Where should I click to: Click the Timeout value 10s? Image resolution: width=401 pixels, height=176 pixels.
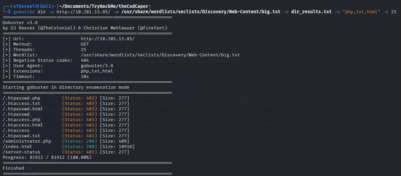(x=85, y=76)
